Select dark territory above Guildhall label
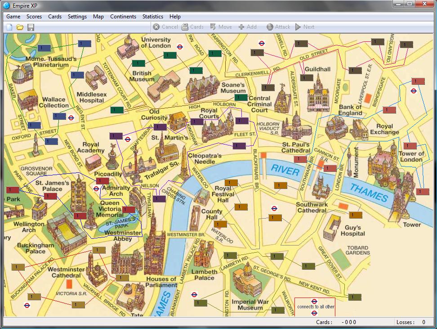Screen dimensions: 437x329 tap(301, 44)
